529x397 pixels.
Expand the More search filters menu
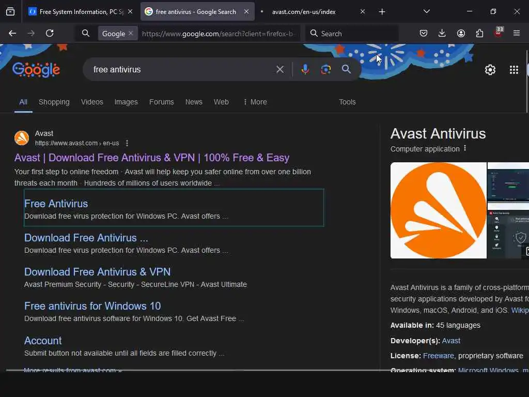click(255, 102)
